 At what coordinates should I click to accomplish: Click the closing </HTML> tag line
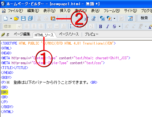[x=7, y=112]
